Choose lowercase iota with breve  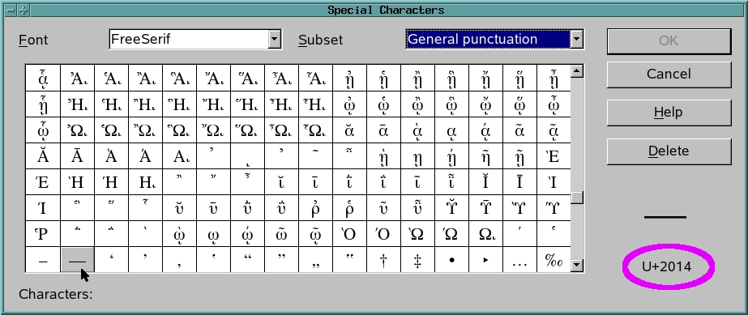tap(281, 182)
